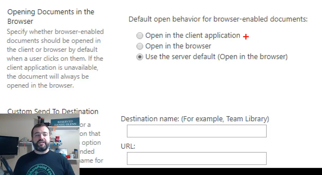
Task: Click the Open in the client application label text
Action: click(193, 36)
